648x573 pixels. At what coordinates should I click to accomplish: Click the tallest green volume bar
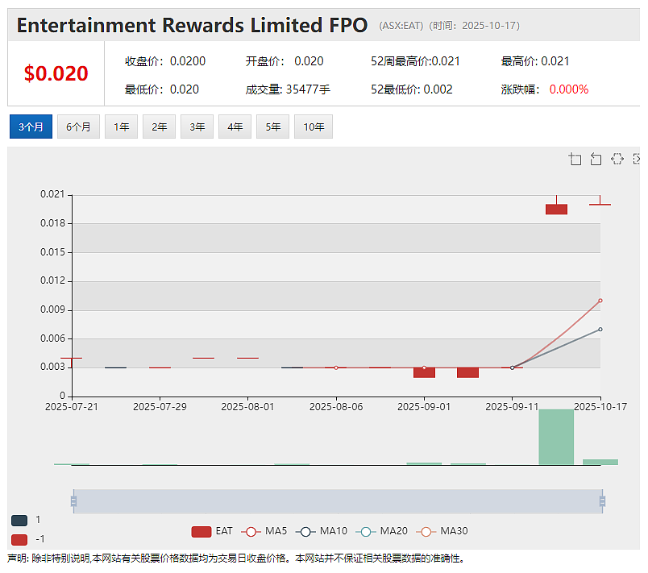556,437
